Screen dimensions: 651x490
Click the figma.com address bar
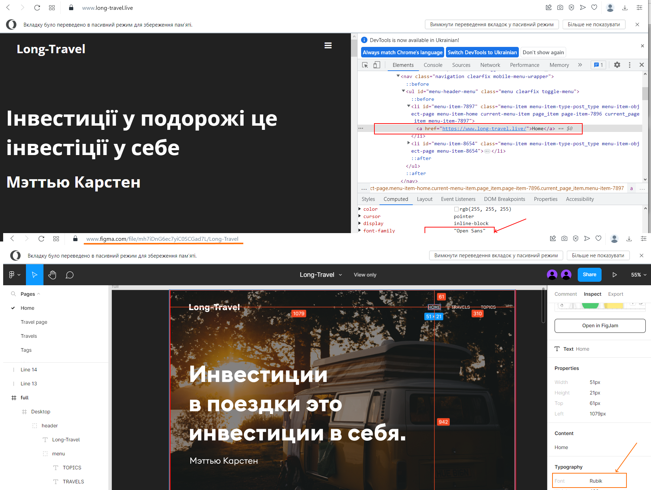[162, 239]
